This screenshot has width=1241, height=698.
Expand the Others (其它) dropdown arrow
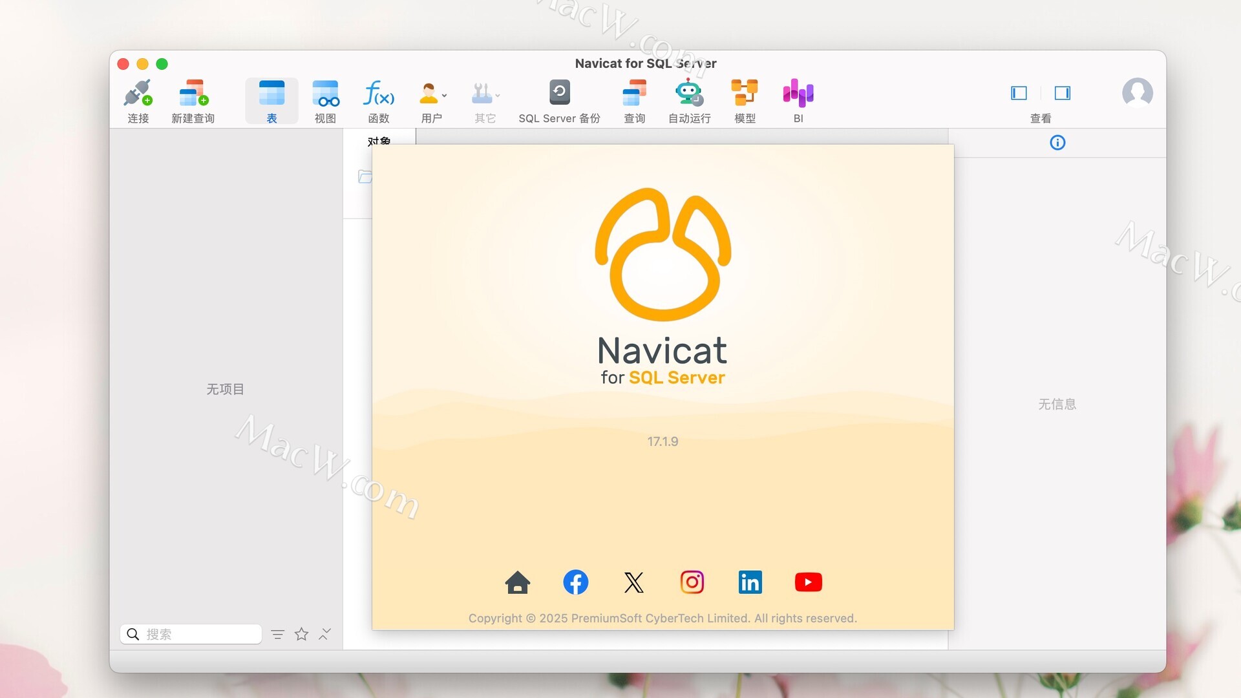click(498, 96)
